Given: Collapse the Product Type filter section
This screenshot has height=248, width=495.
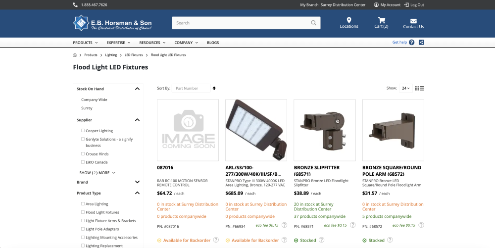Looking at the screenshot, I should [x=137, y=193].
